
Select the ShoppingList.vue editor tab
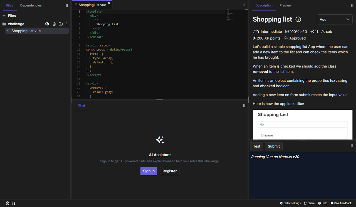tap(92, 5)
